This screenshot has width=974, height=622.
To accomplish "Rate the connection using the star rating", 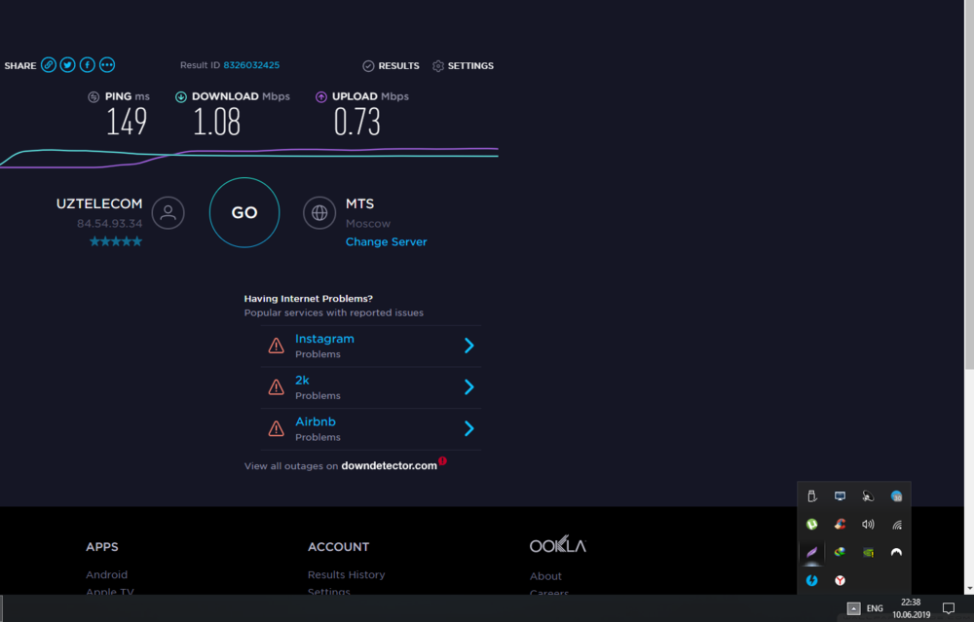I will point(115,240).
